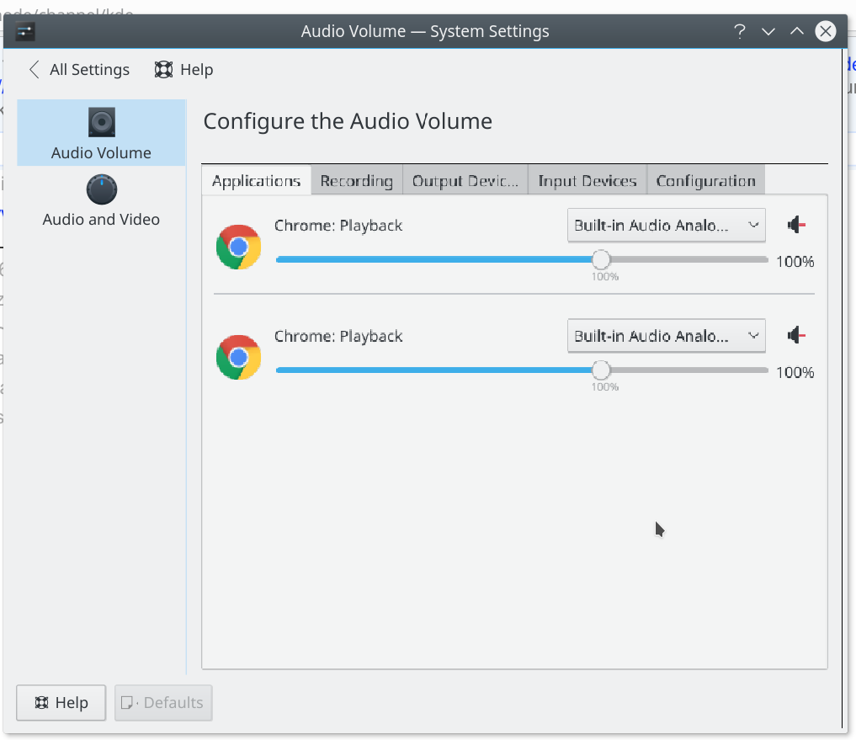Go back using the All Settings arrow
This screenshot has width=856, height=740.
(x=35, y=70)
